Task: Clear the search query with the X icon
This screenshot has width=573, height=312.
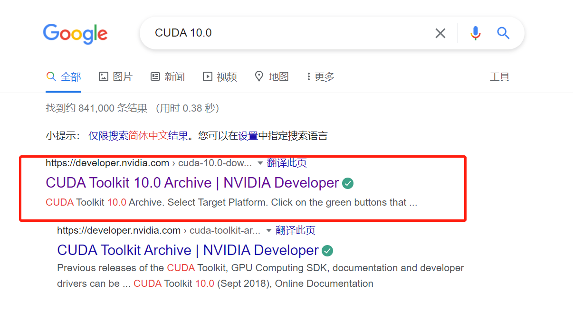Action: pyautogui.click(x=440, y=33)
